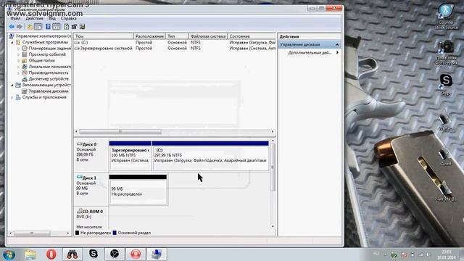464x261 pixels.
Task: Open the Справка menu
Action: [x=68, y=18]
